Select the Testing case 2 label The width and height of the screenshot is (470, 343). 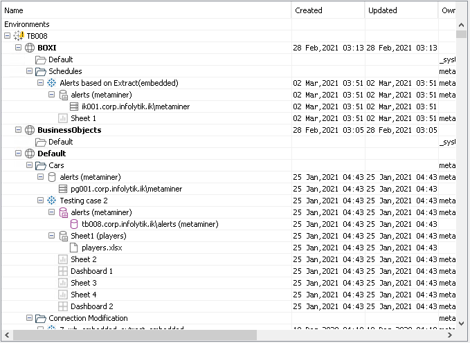point(84,201)
